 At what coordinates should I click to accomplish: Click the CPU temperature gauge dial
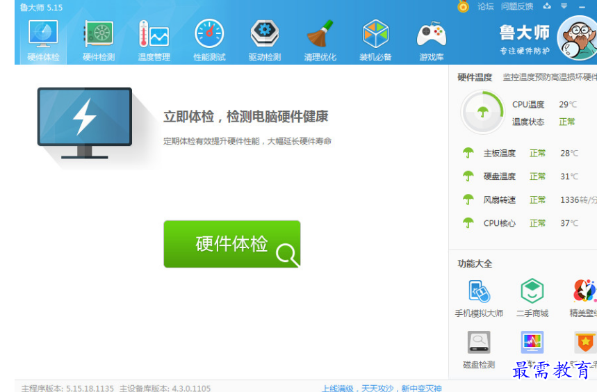(482, 112)
